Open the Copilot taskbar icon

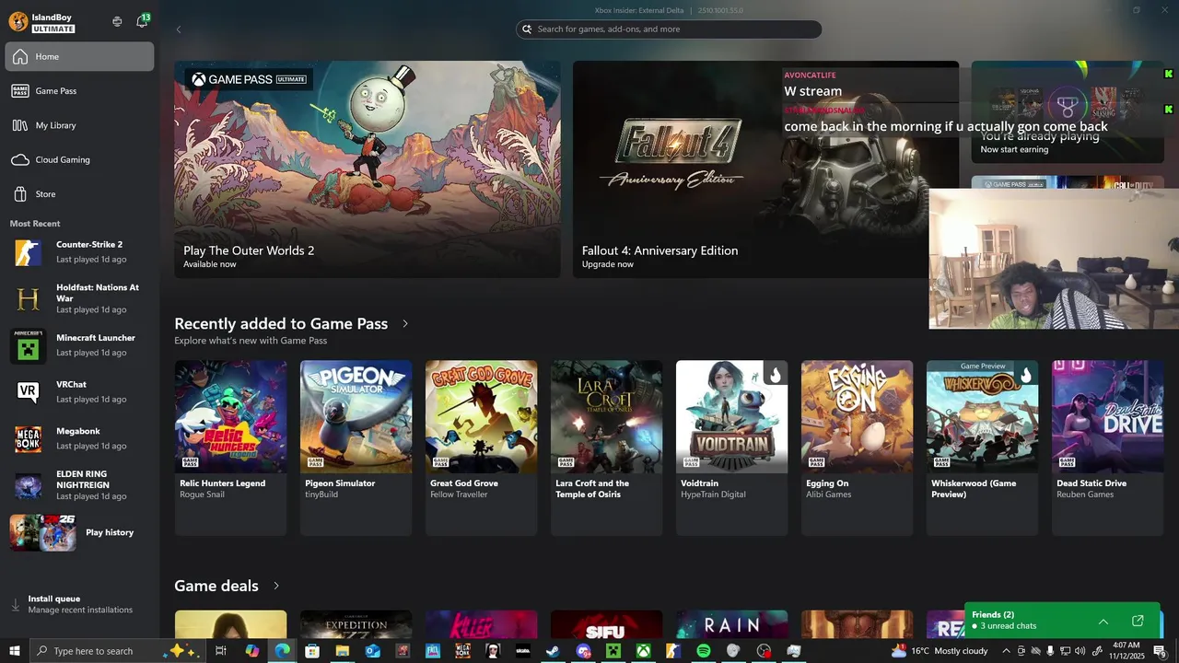click(252, 651)
